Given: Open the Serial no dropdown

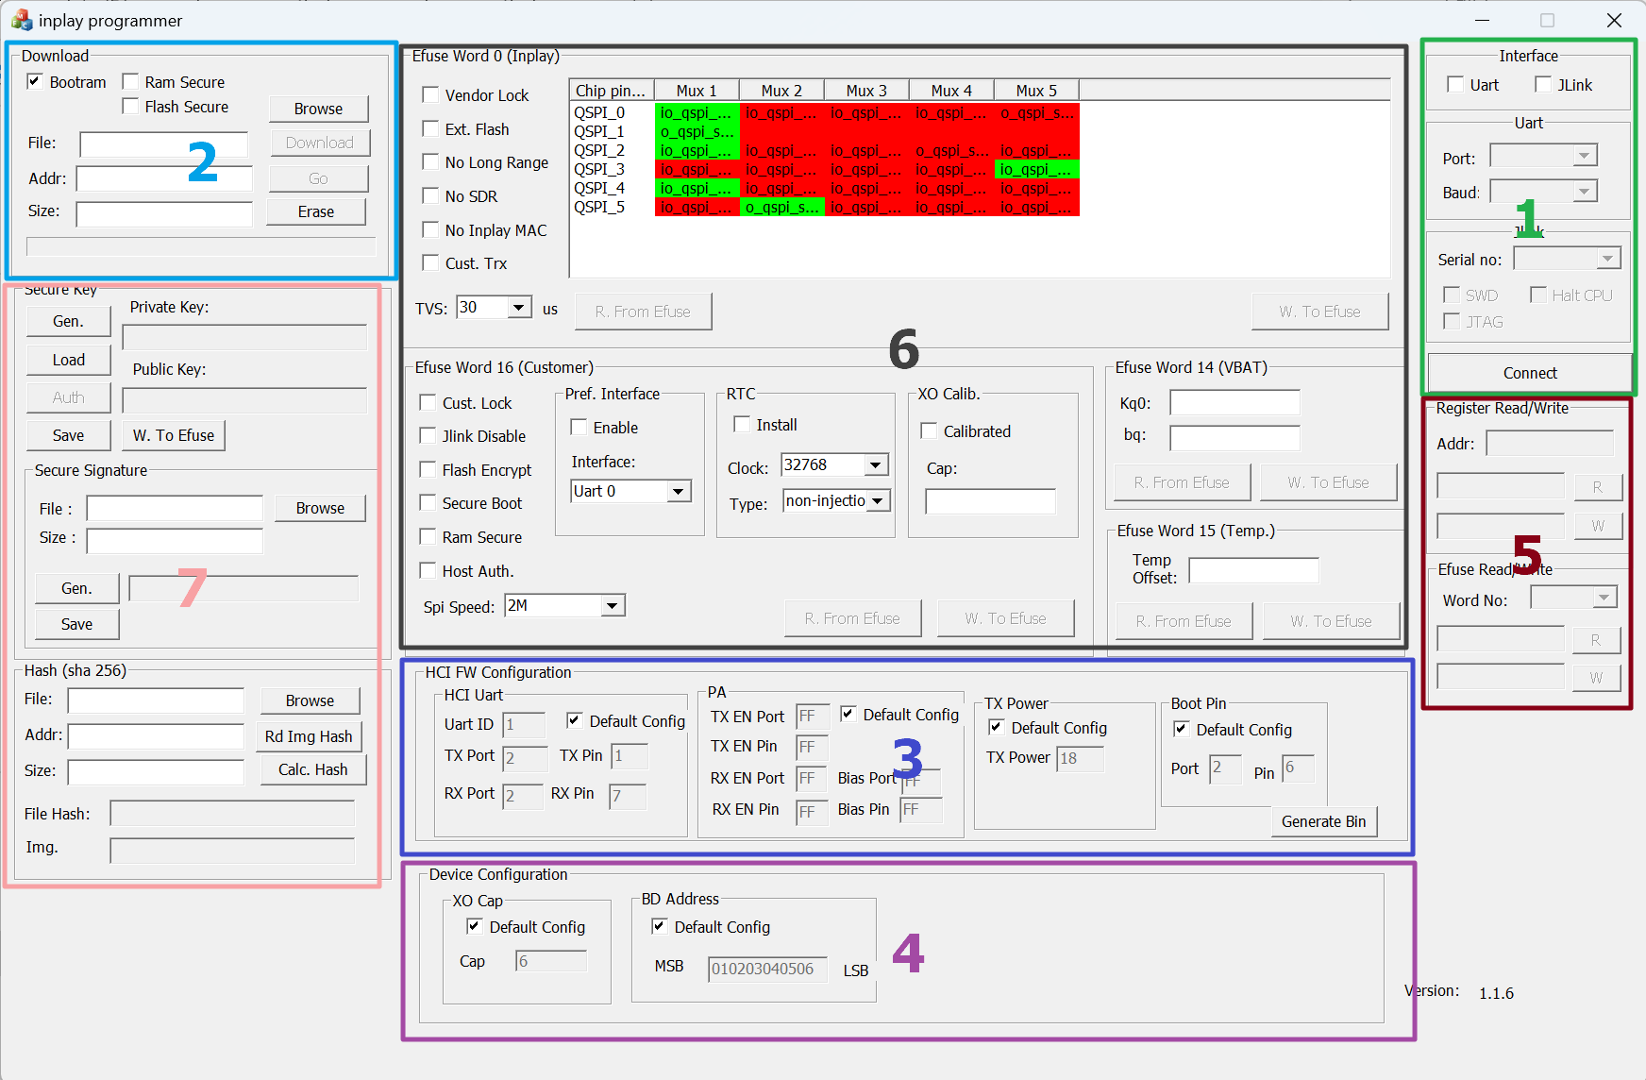Looking at the screenshot, I should [1607, 259].
